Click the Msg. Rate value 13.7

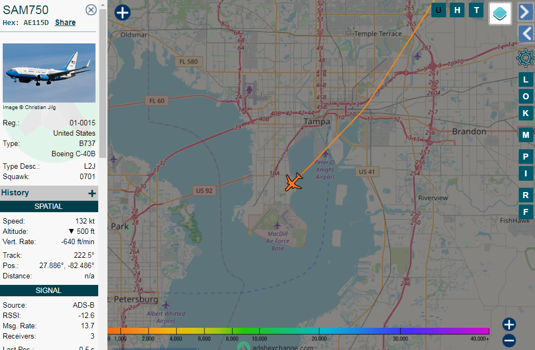tap(87, 326)
